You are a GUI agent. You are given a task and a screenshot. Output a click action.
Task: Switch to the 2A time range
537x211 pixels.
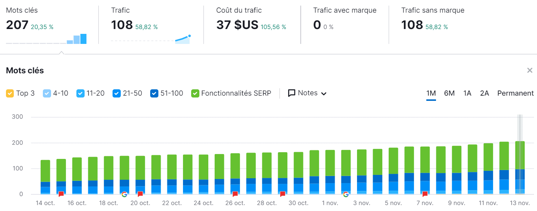484,93
